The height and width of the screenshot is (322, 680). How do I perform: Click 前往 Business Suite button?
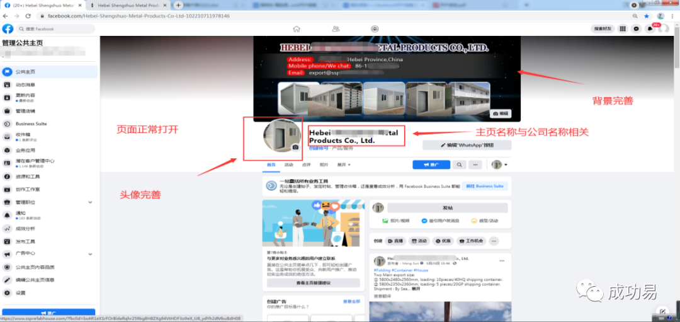pyautogui.click(x=484, y=186)
